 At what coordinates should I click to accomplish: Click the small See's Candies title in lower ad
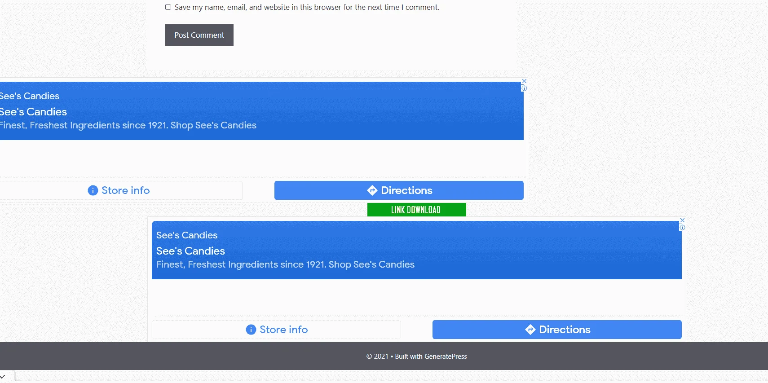click(x=187, y=235)
